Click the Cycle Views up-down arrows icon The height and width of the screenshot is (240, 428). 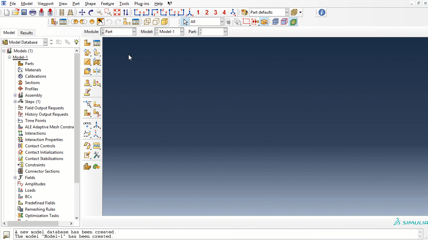(x=126, y=12)
